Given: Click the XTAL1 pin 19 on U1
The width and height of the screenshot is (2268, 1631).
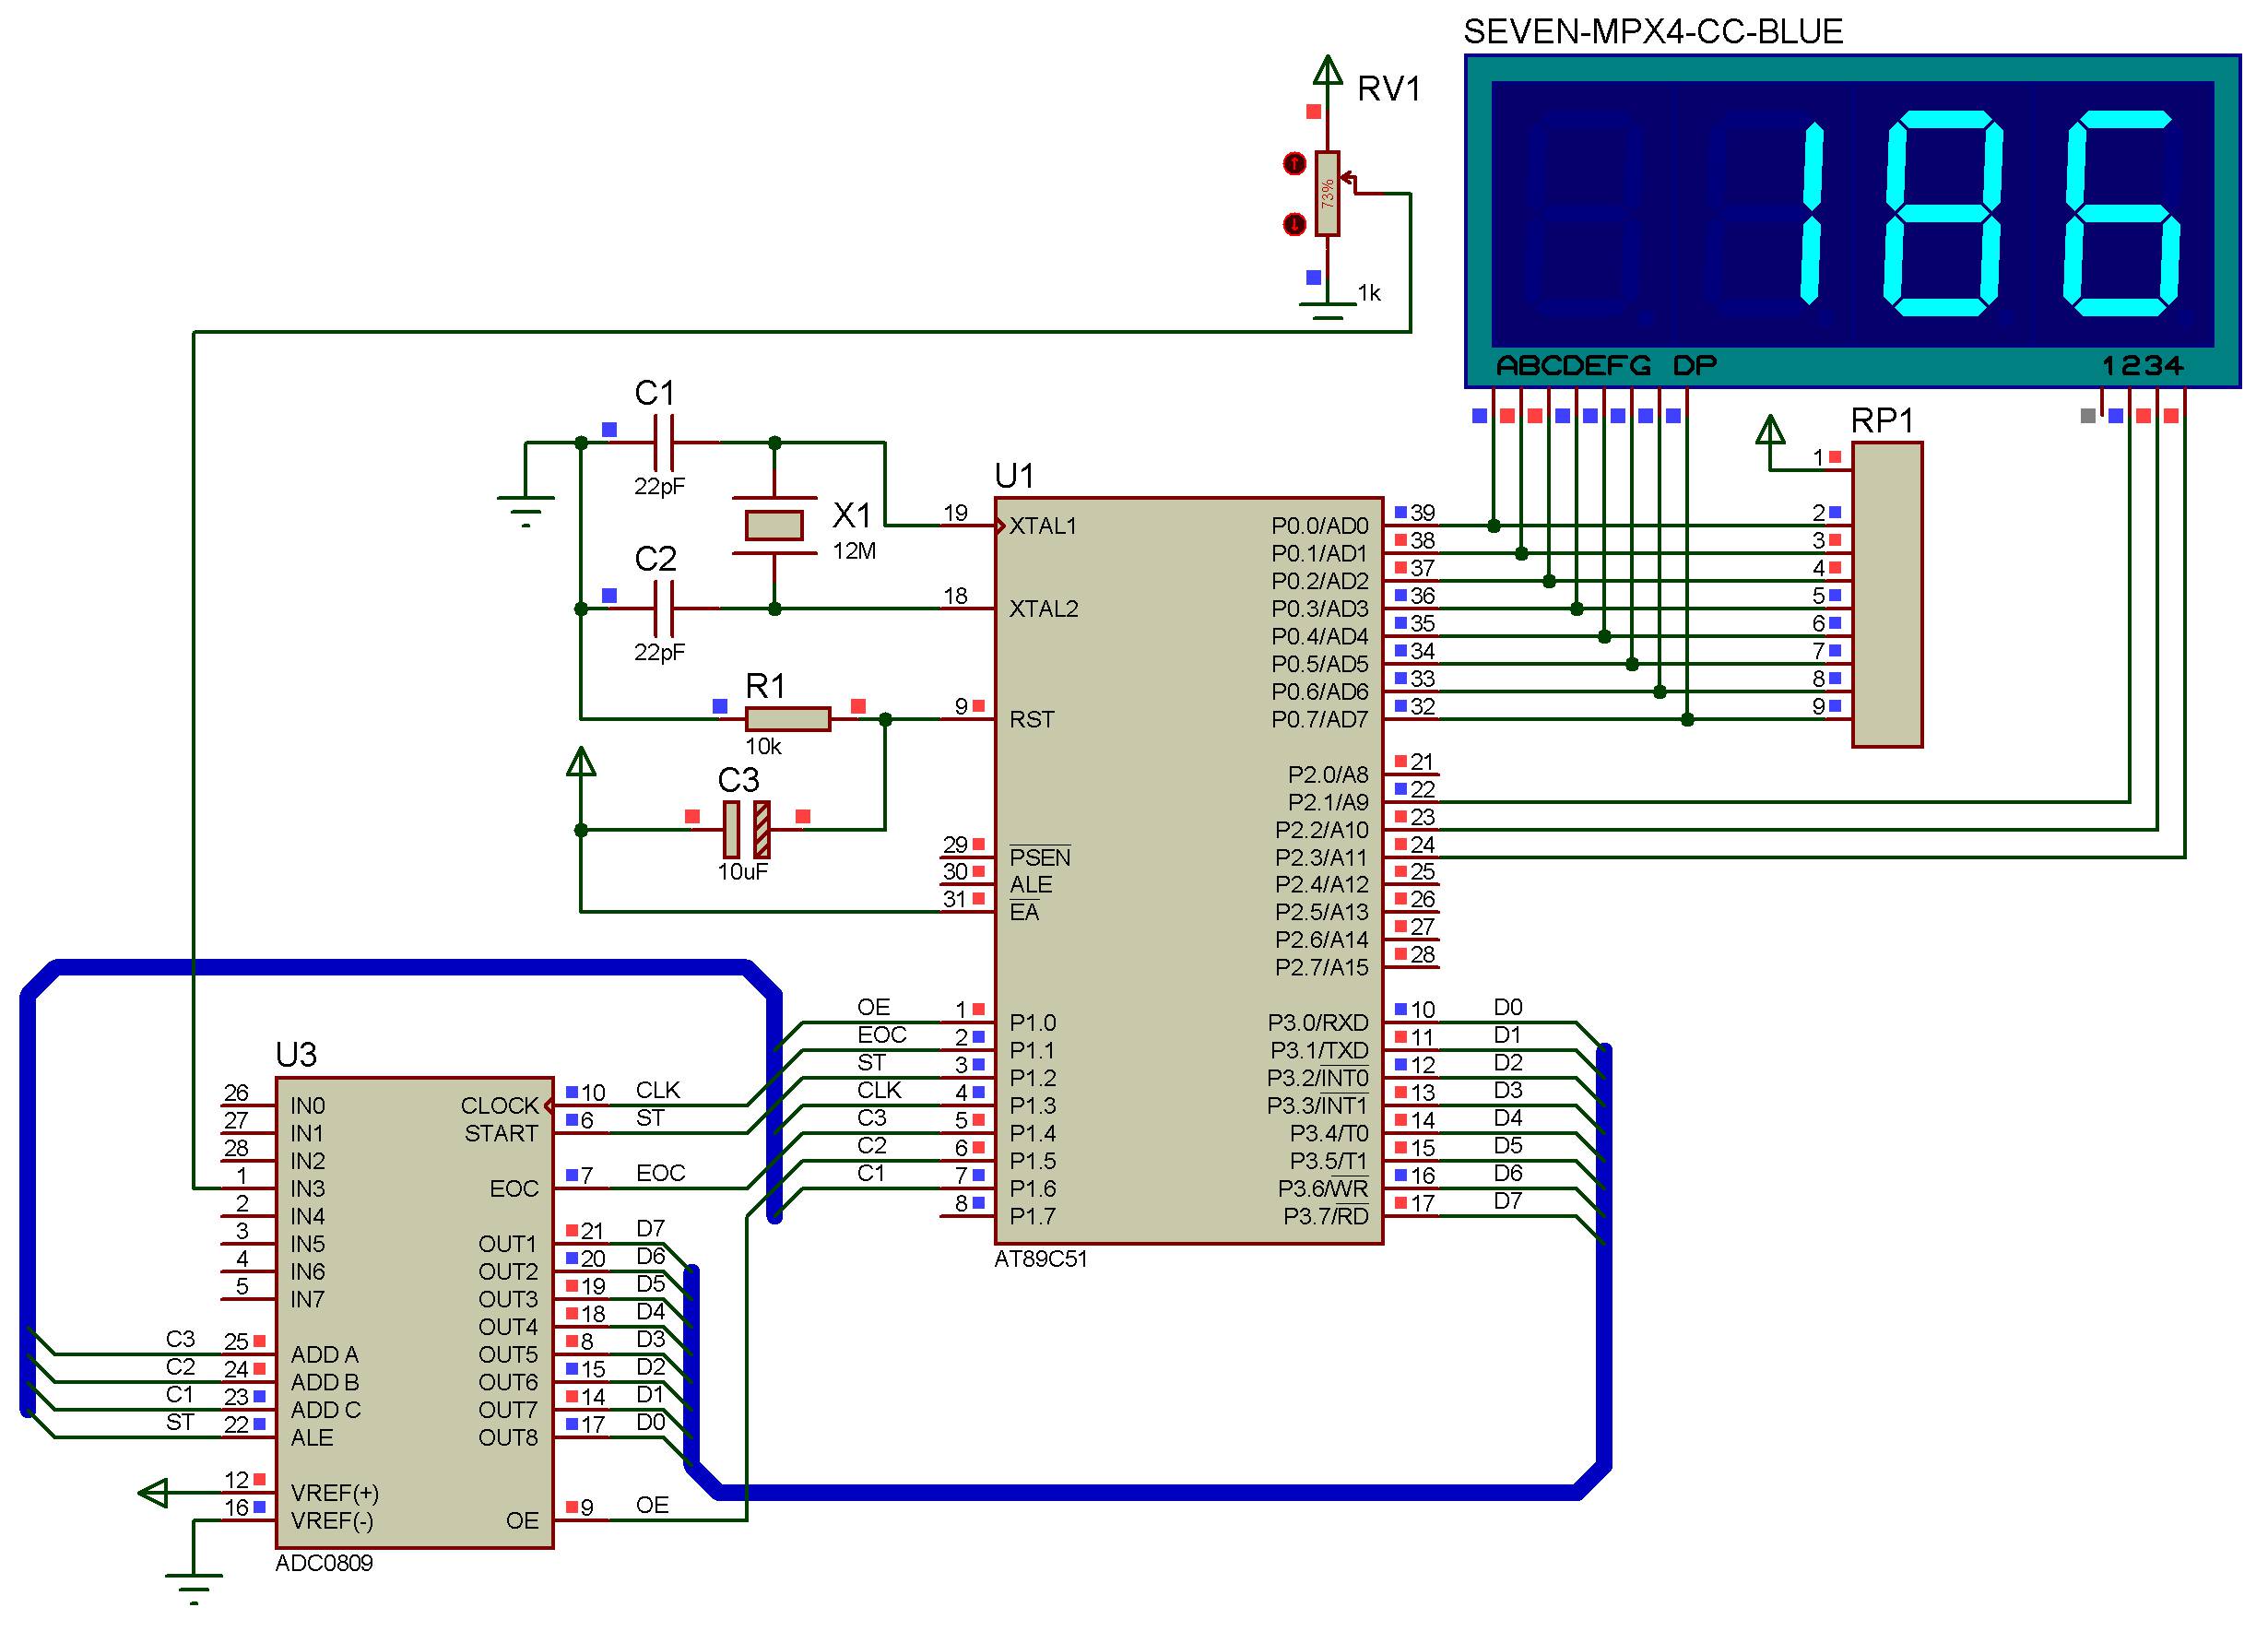Looking at the screenshot, I should 966,525.
